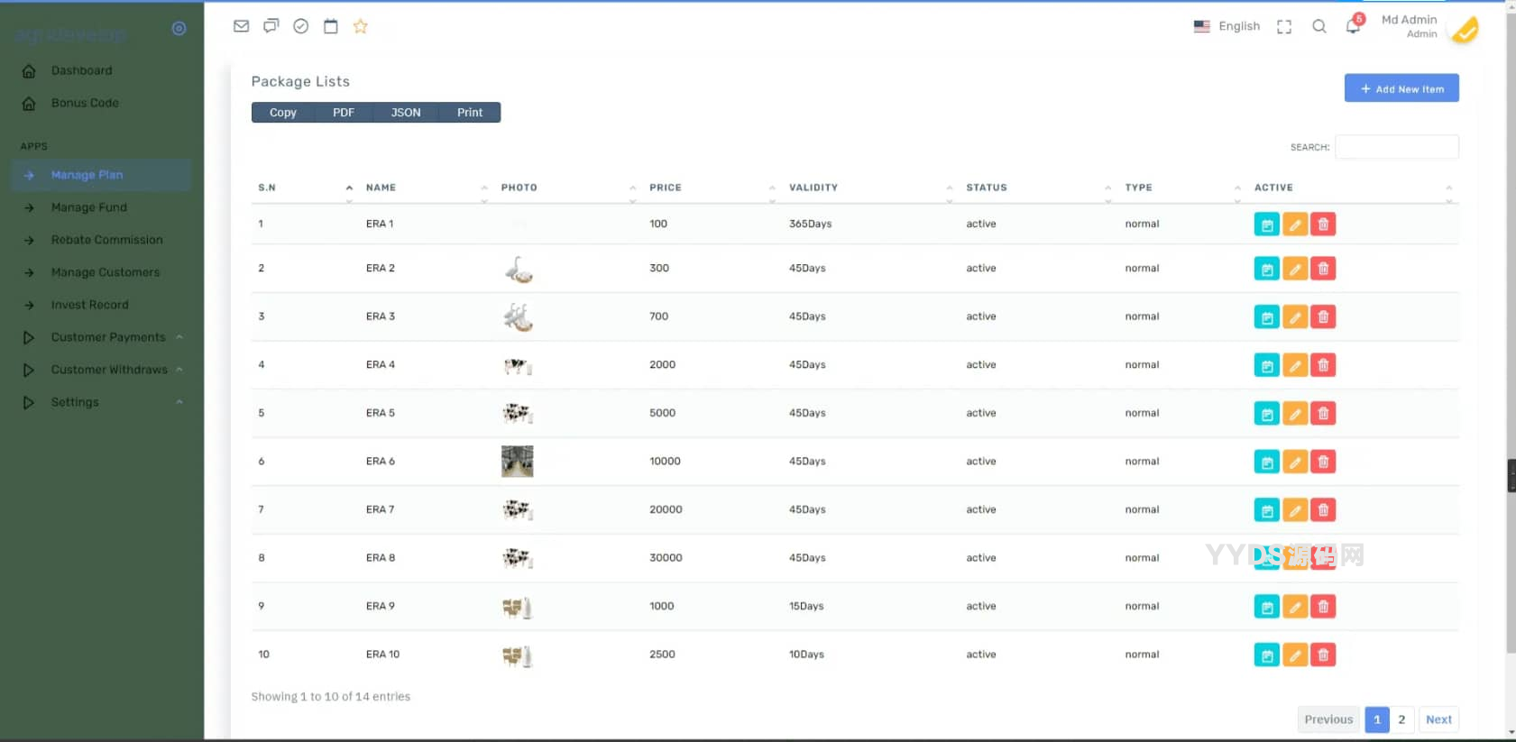Open the chat messages icon
The height and width of the screenshot is (742, 1516).
pos(271,26)
